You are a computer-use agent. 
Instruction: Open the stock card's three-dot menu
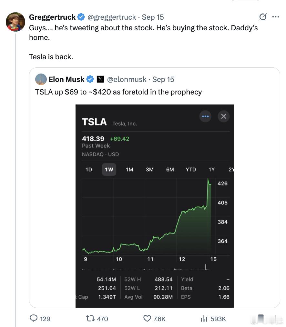[x=205, y=116]
